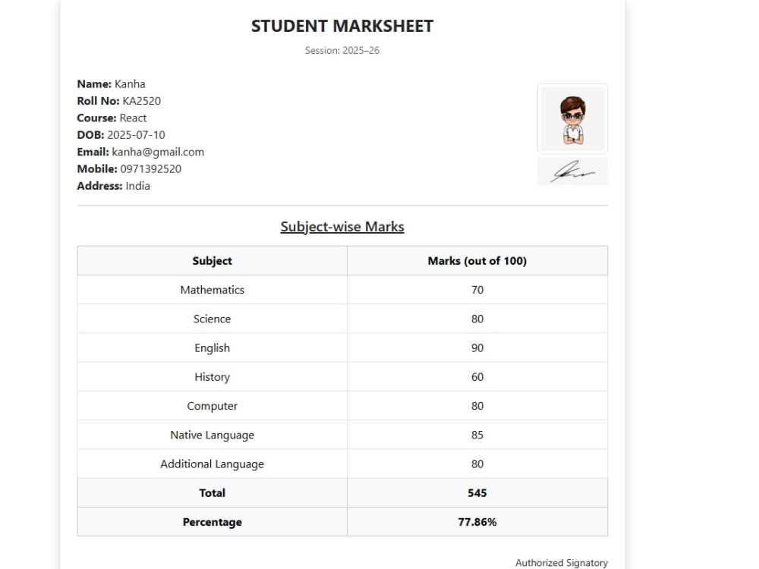
Task: Click the percentage value 77.86%
Action: (477, 522)
